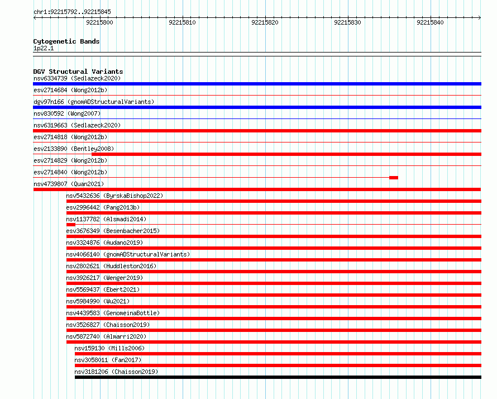Open nsv3058011 (Fan2017) label
The image size is (497, 399).
tap(108, 360)
